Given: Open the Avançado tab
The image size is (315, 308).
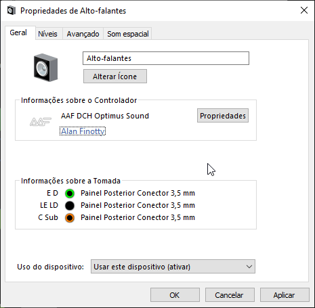Looking at the screenshot, I should coord(83,34).
